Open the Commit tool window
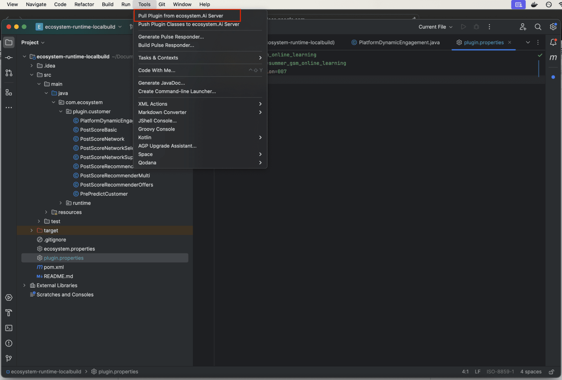This screenshot has width=562, height=380. (9, 58)
